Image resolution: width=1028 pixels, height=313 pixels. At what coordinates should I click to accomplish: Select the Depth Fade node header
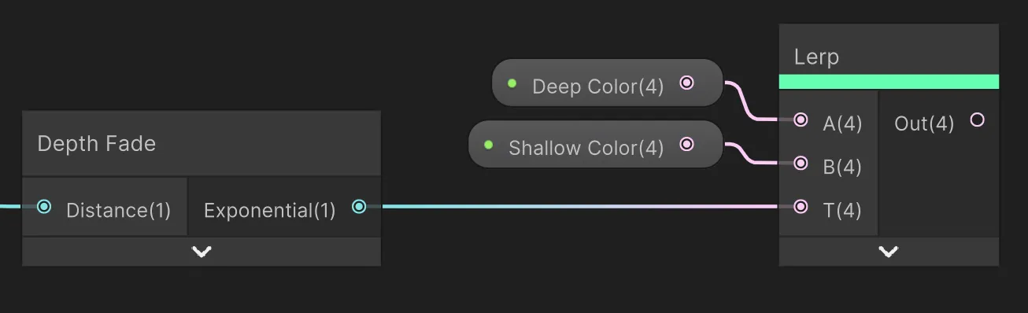202,143
